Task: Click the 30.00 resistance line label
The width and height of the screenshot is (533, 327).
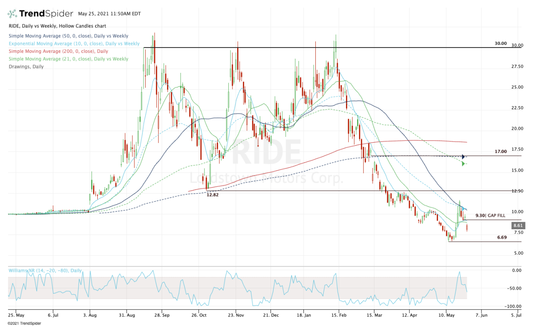Action: tap(501, 44)
